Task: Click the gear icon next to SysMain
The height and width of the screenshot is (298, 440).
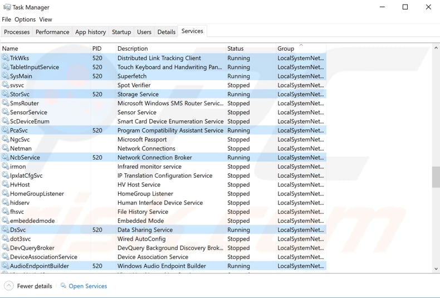Action: point(6,76)
